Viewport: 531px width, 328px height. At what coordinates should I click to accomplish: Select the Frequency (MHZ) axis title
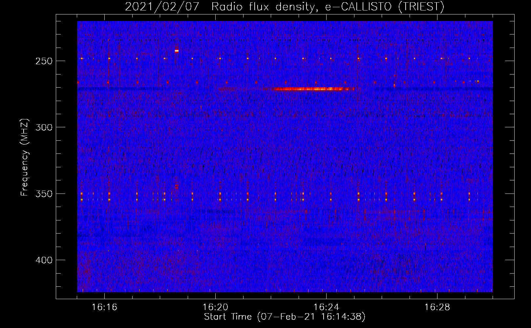tap(25, 157)
